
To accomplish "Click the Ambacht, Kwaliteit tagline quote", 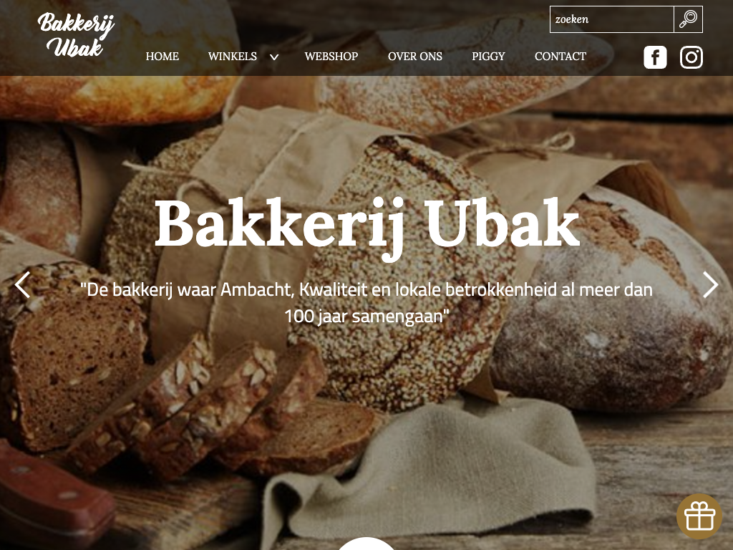I will 366,303.
